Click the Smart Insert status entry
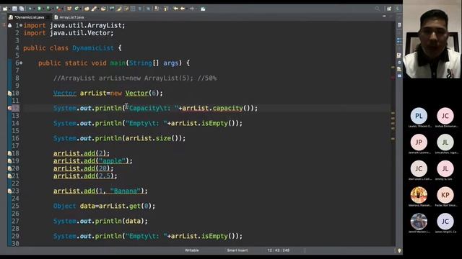Image resolution: width=462 pixels, height=259 pixels. pos(237,250)
